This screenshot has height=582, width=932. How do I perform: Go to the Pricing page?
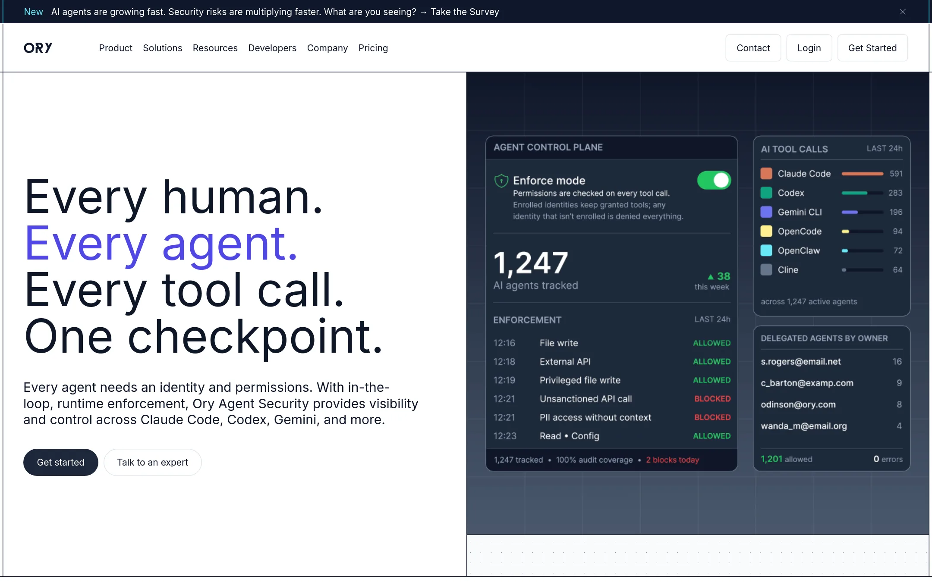point(373,48)
